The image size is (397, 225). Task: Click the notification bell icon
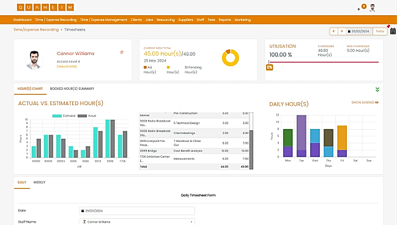pos(358,9)
